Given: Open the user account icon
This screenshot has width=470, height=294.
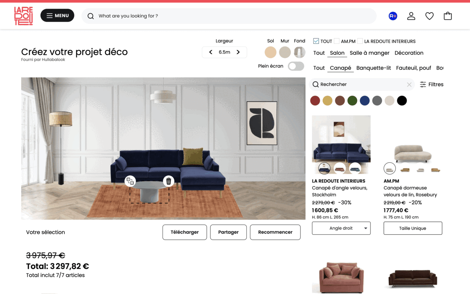Looking at the screenshot, I should click(x=411, y=16).
